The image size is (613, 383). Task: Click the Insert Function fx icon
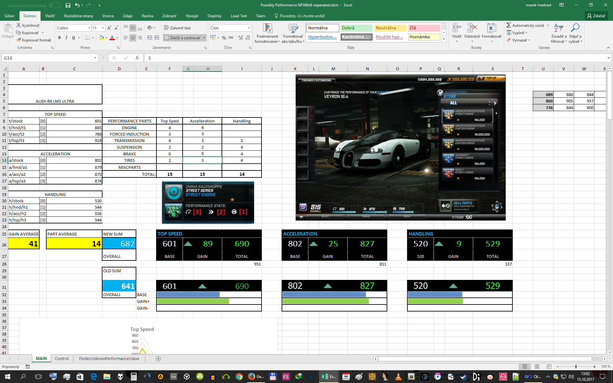pos(137,58)
